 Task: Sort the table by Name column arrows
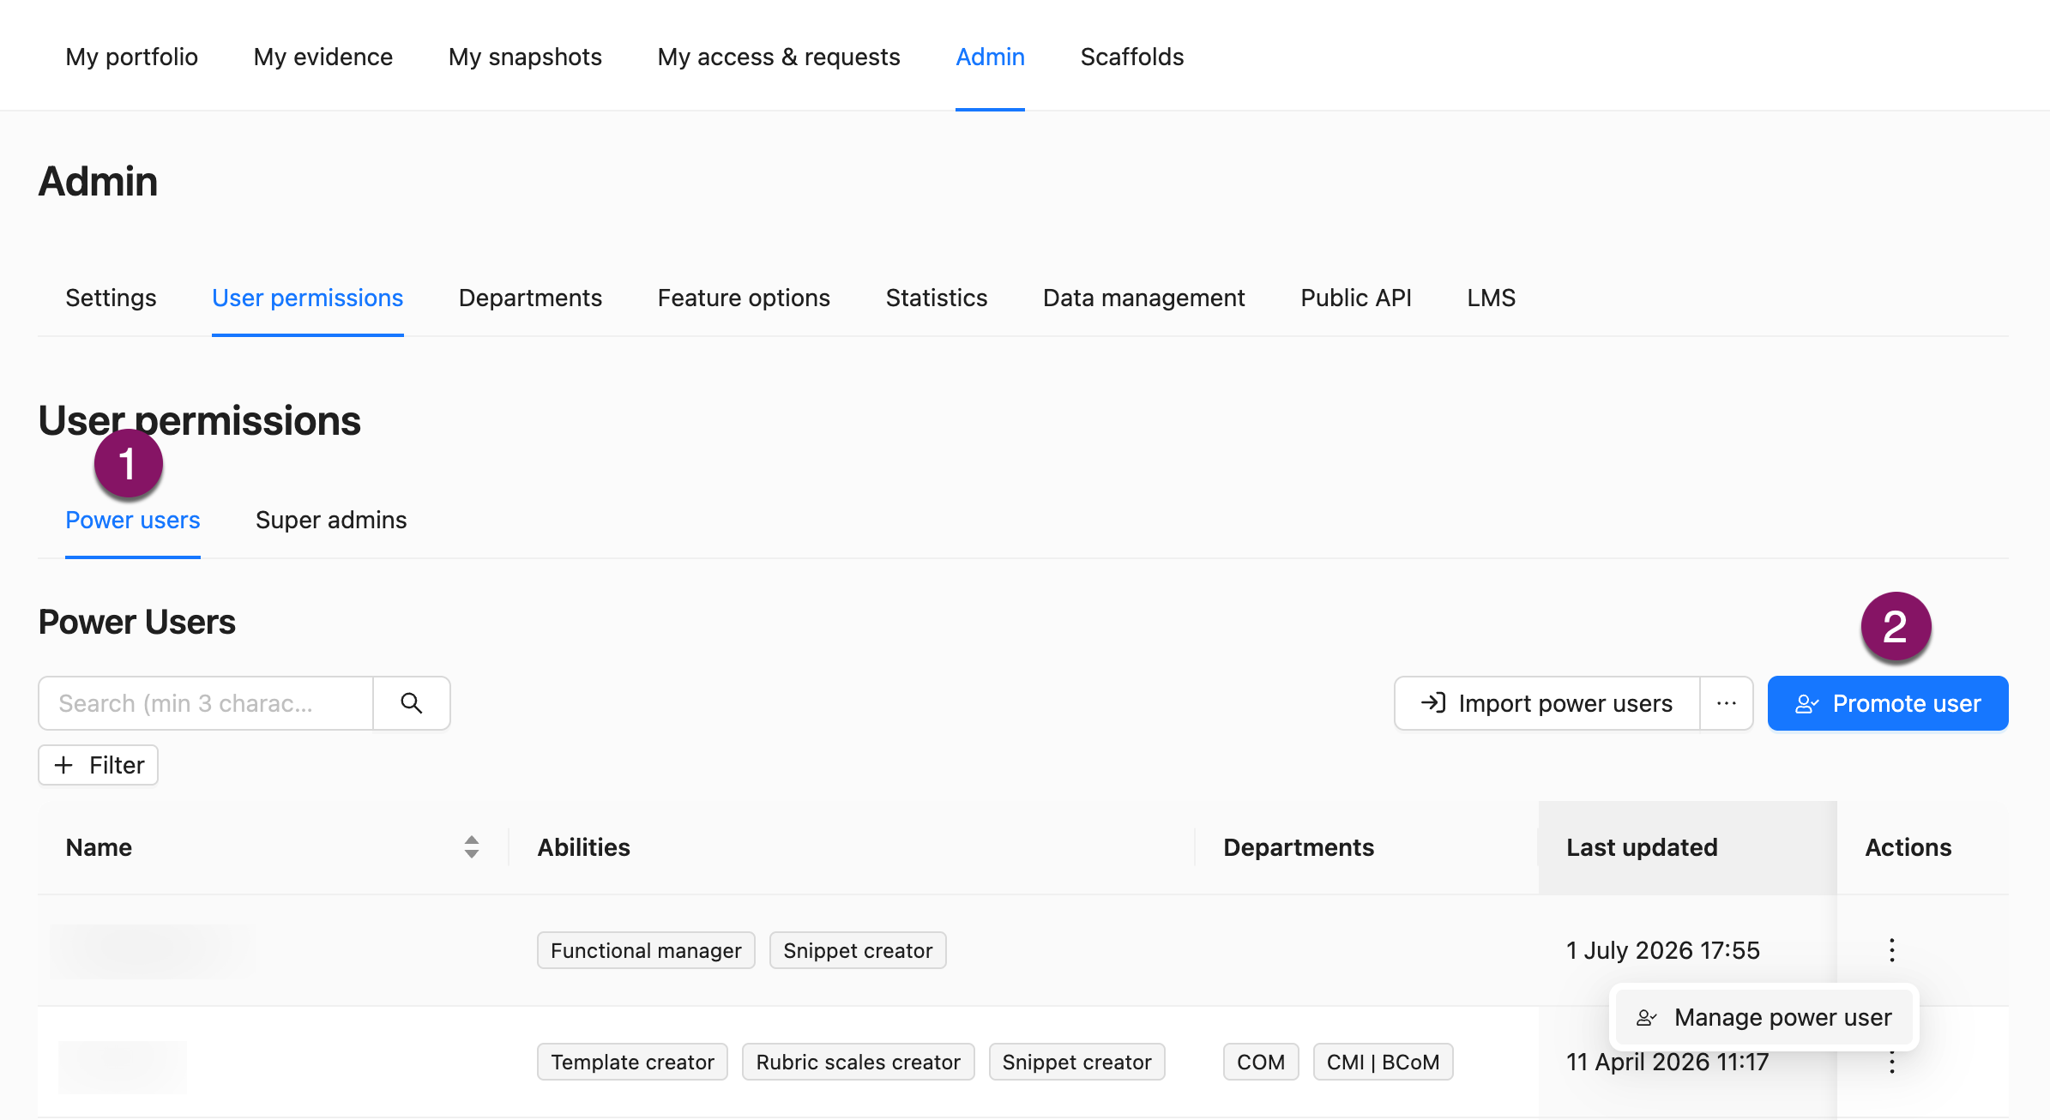[x=472, y=847]
